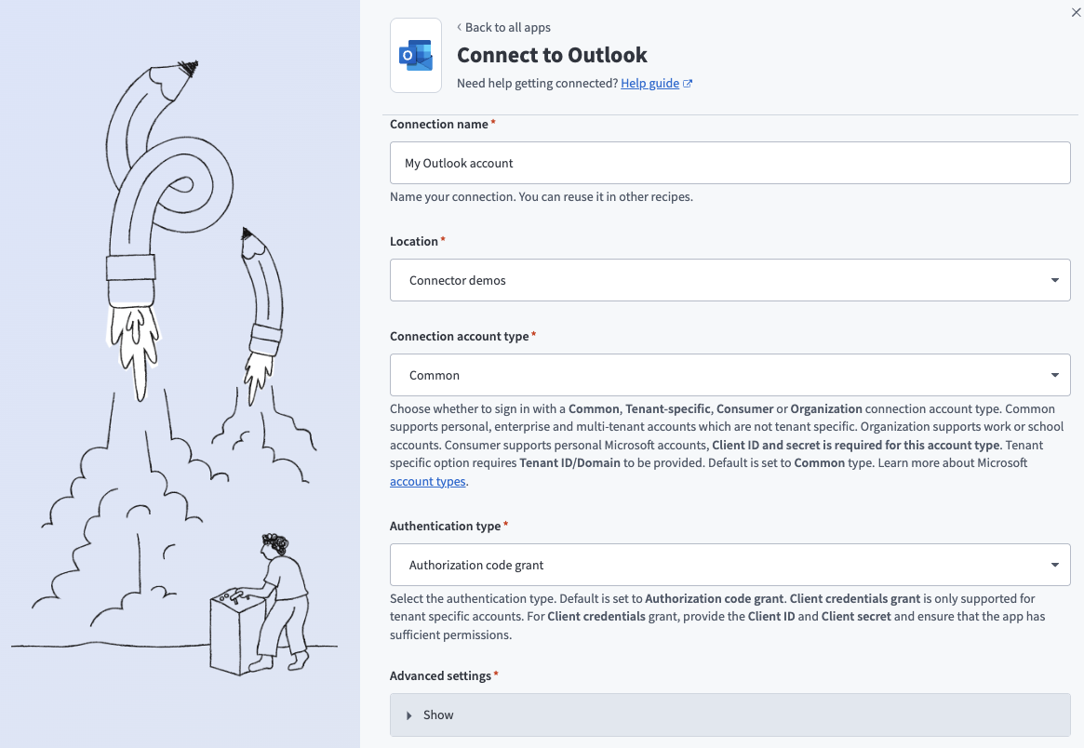This screenshot has width=1084, height=748.
Task: Collapse-toggle the Show row under Advanced settings
Action: (x=437, y=715)
